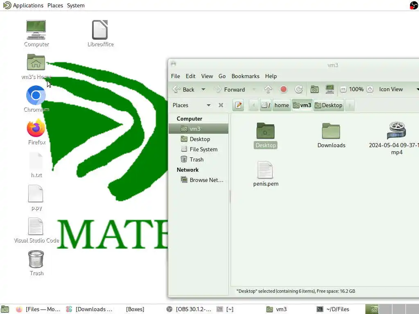This screenshot has height=314, width=419.
Task: Open the Icon View mode dropdown
Action: [398, 90]
